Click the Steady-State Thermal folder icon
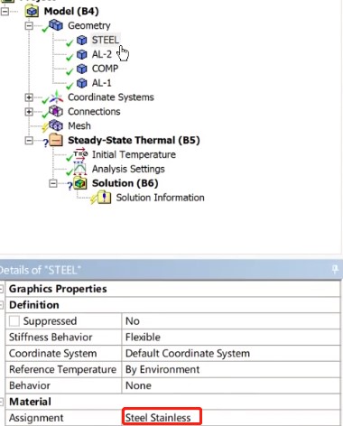The image size is (343, 426). click(x=56, y=140)
